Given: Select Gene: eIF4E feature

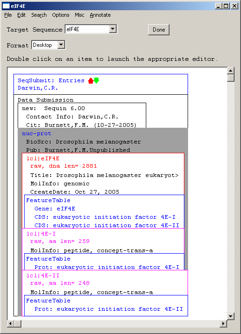Looking at the screenshot, I should point(55,209).
